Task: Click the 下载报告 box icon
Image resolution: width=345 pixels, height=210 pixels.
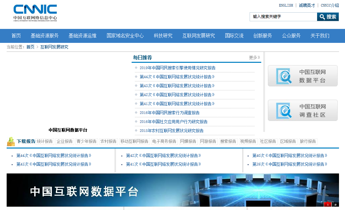Action: (11, 142)
